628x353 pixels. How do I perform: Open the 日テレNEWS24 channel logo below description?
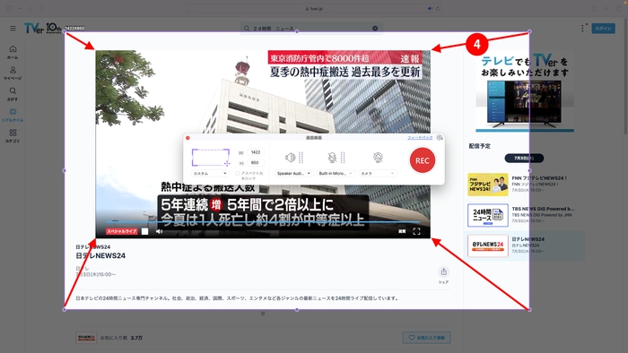tap(86, 338)
